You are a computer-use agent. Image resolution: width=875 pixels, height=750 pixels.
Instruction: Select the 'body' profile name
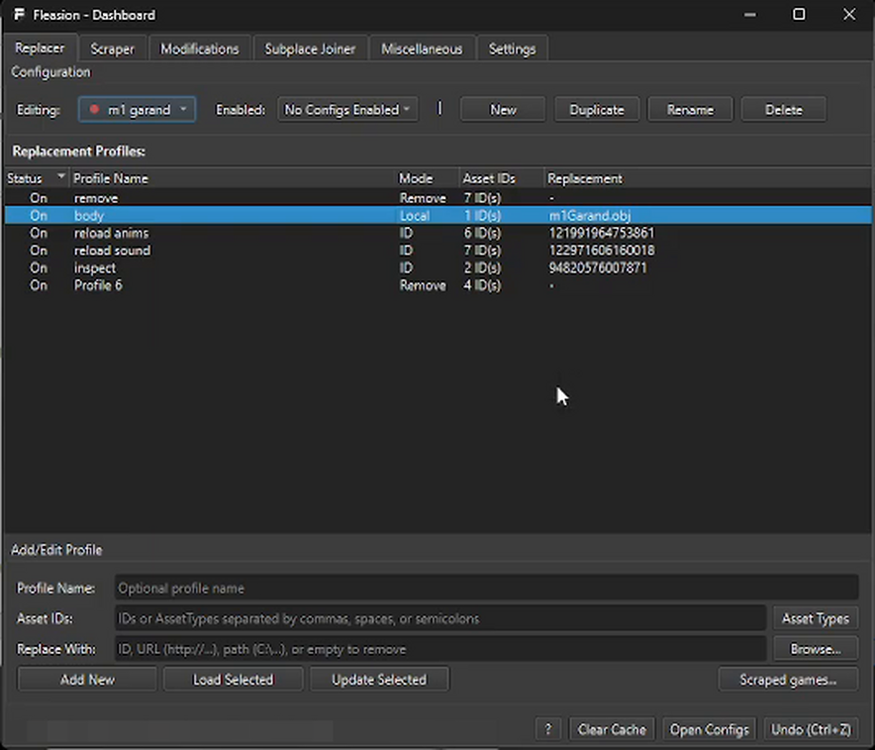89,216
